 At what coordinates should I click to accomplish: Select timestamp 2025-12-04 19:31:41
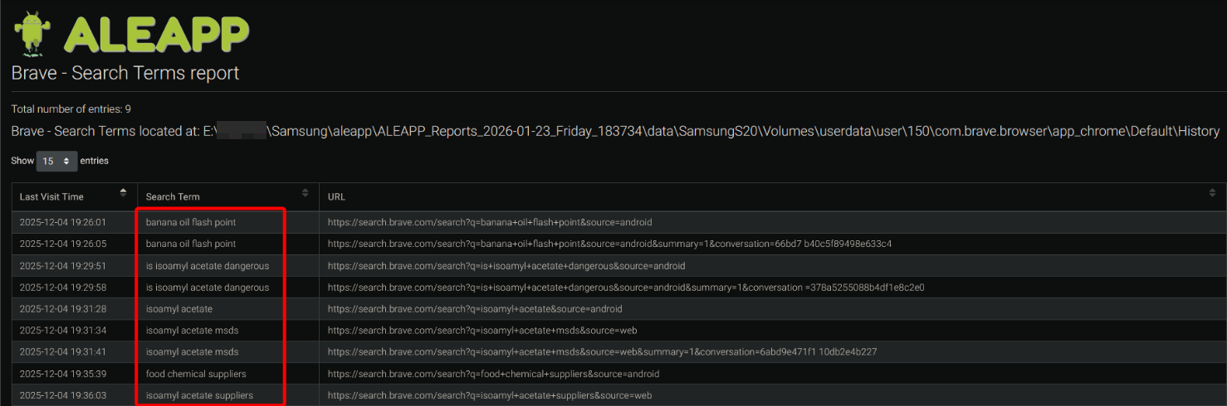pyautogui.click(x=62, y=352)
